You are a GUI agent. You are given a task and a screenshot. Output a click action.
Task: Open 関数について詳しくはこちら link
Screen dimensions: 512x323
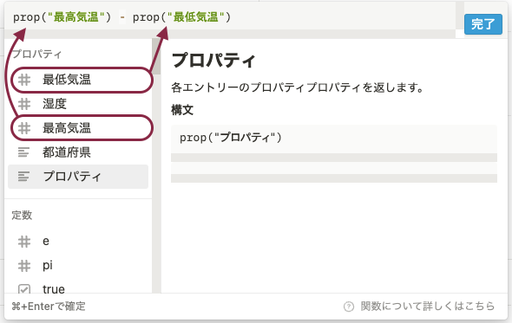428,307
